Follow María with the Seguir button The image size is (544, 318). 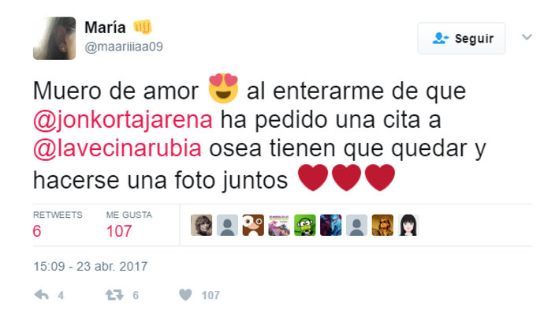[461, 39]
